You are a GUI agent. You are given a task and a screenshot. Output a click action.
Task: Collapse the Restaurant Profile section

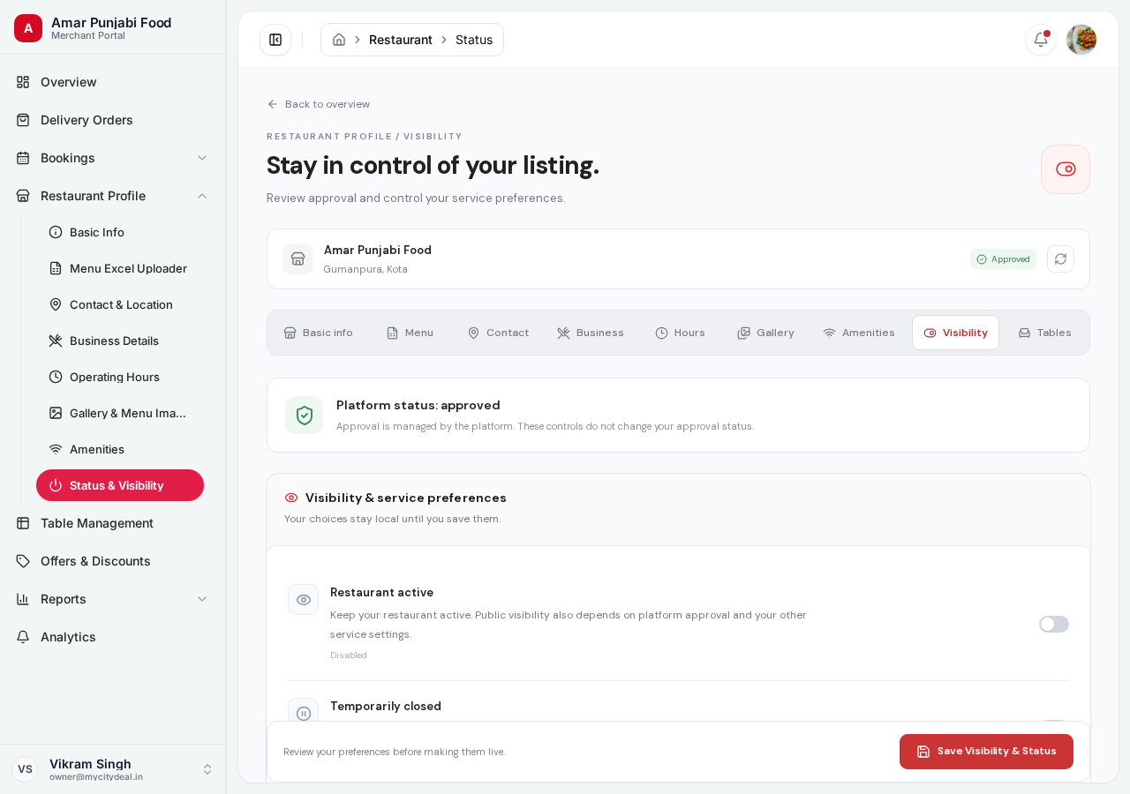pyautogui.click(x=113, y=196)
